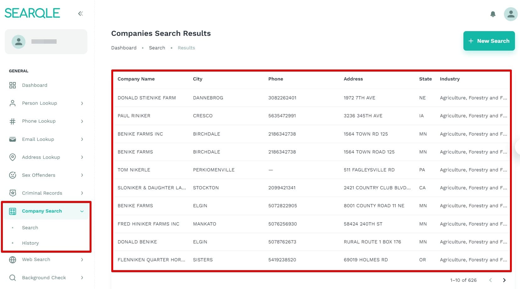The width and height of the screenshot is (520, 289).
Task: Click the New Search button
Action: (x=489, y=41)
